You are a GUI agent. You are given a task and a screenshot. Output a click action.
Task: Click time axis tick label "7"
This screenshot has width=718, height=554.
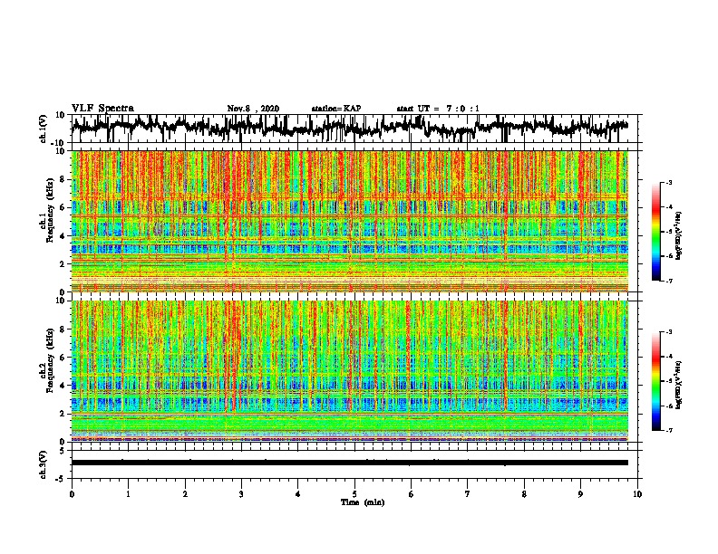[468, 494]
